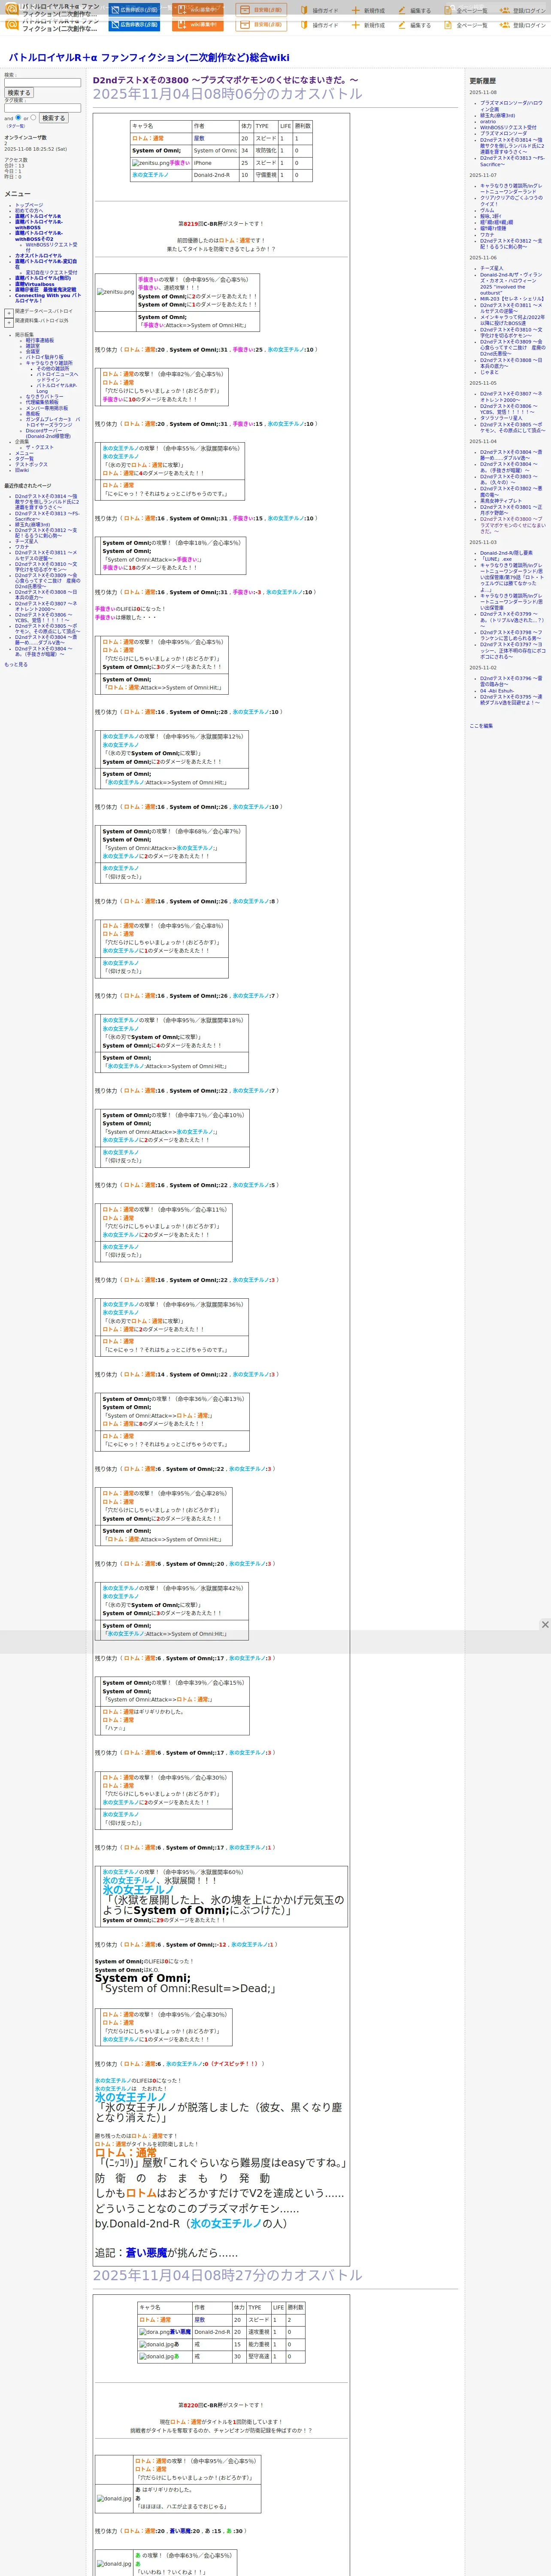Open 旧wiki link

click(x=22, y=470)
